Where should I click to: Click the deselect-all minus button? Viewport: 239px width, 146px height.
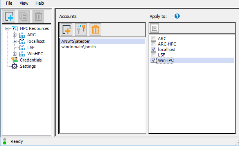point(155,28)
